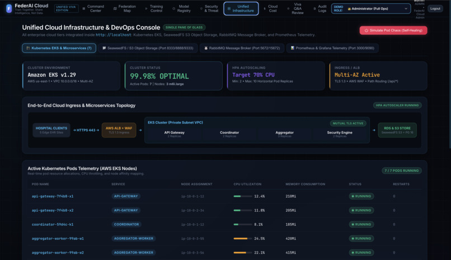The width and height of the screenshot is (451, 260).
Task: Click the Administrator role emoji icon
Action: (x=349, y=8)
